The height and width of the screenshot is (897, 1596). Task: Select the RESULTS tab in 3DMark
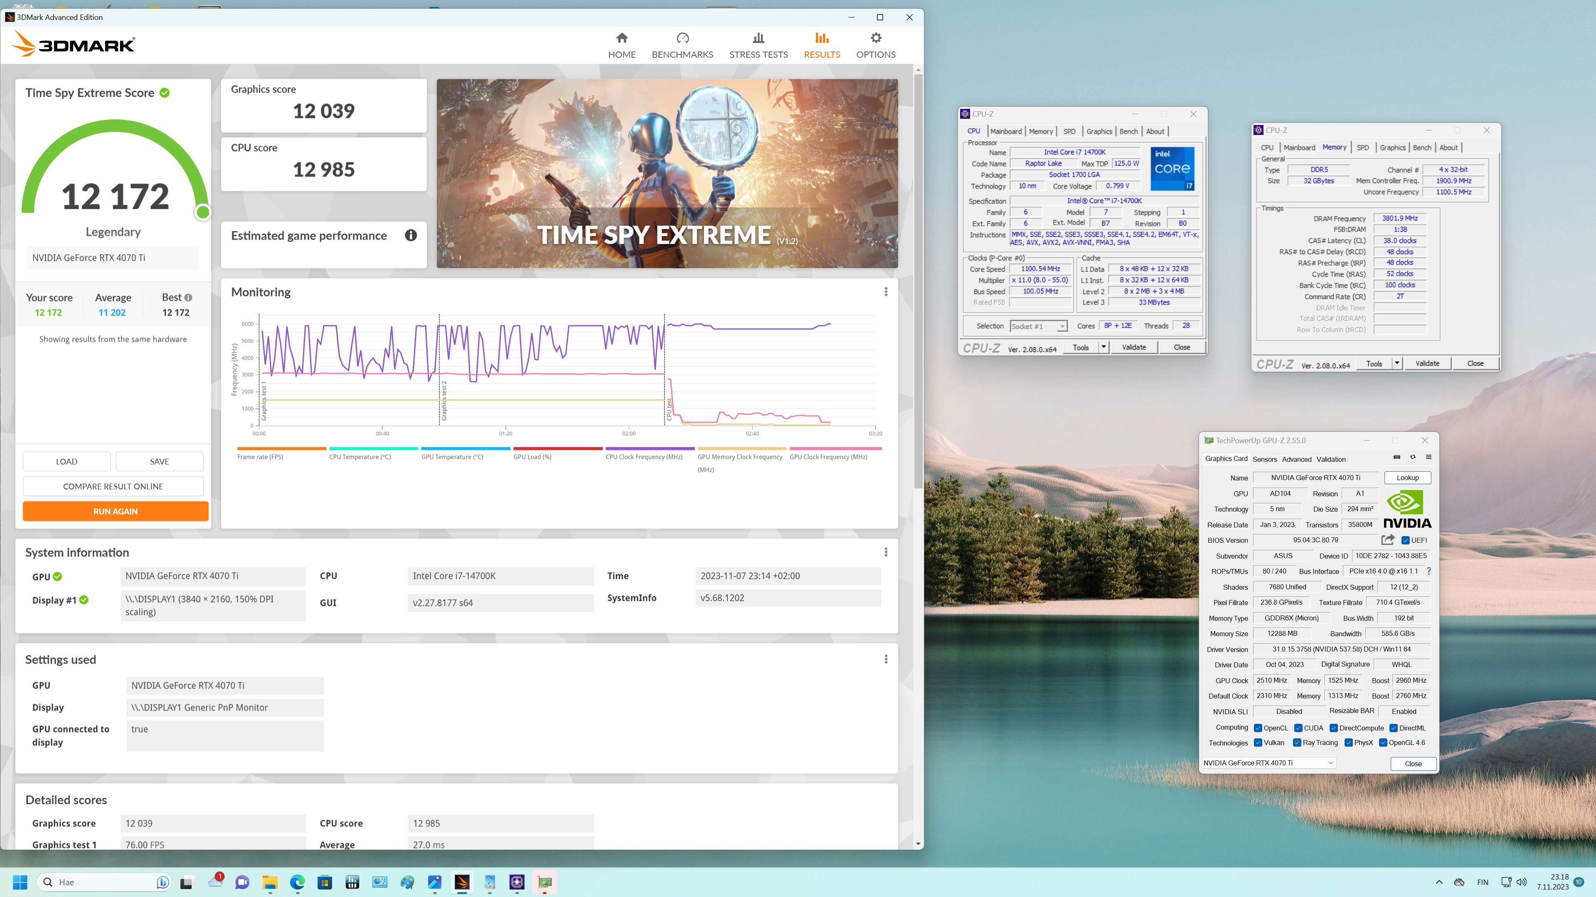pyautogui.click(x=822, y=46)
